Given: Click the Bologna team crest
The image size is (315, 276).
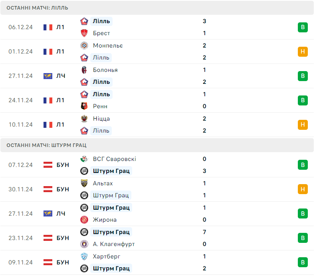Looking at the screenshot, I should coord(84,70).
